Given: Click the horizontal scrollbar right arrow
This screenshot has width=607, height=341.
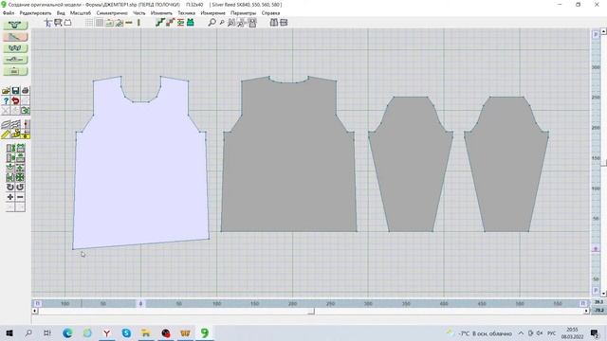Looking at the screenshot, I should [586, 311].
